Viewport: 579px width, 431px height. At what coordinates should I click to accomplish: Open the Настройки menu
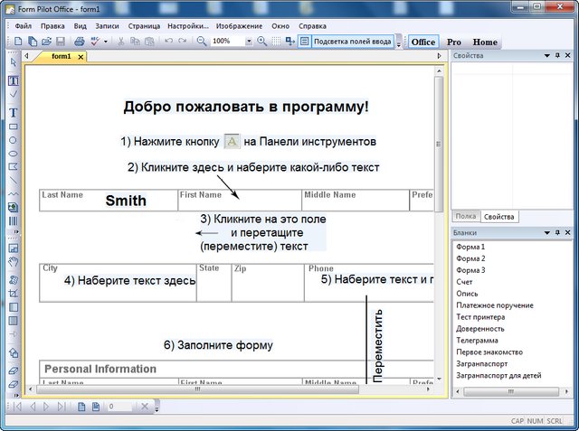(166, 26)
